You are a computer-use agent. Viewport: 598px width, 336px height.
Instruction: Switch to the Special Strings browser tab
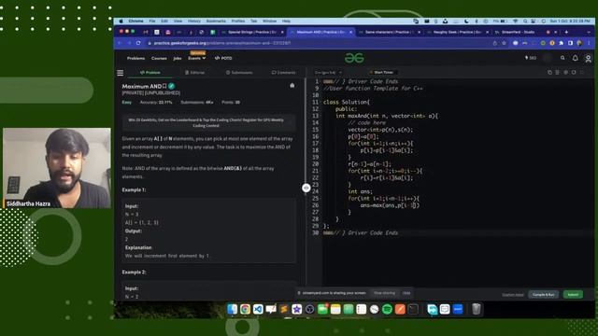251,32
